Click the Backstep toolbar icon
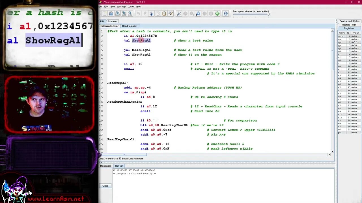The width and height of the screenshot is (362, 203). coord(198,14)
